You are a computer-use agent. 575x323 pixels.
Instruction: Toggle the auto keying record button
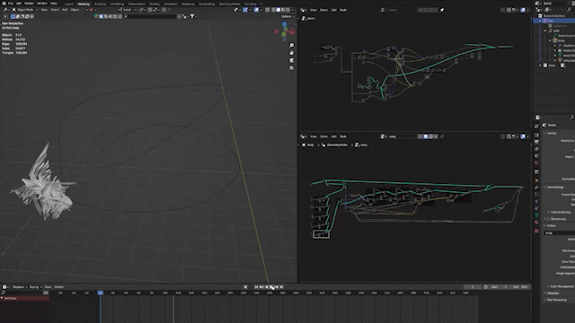[x=245, y=287]
